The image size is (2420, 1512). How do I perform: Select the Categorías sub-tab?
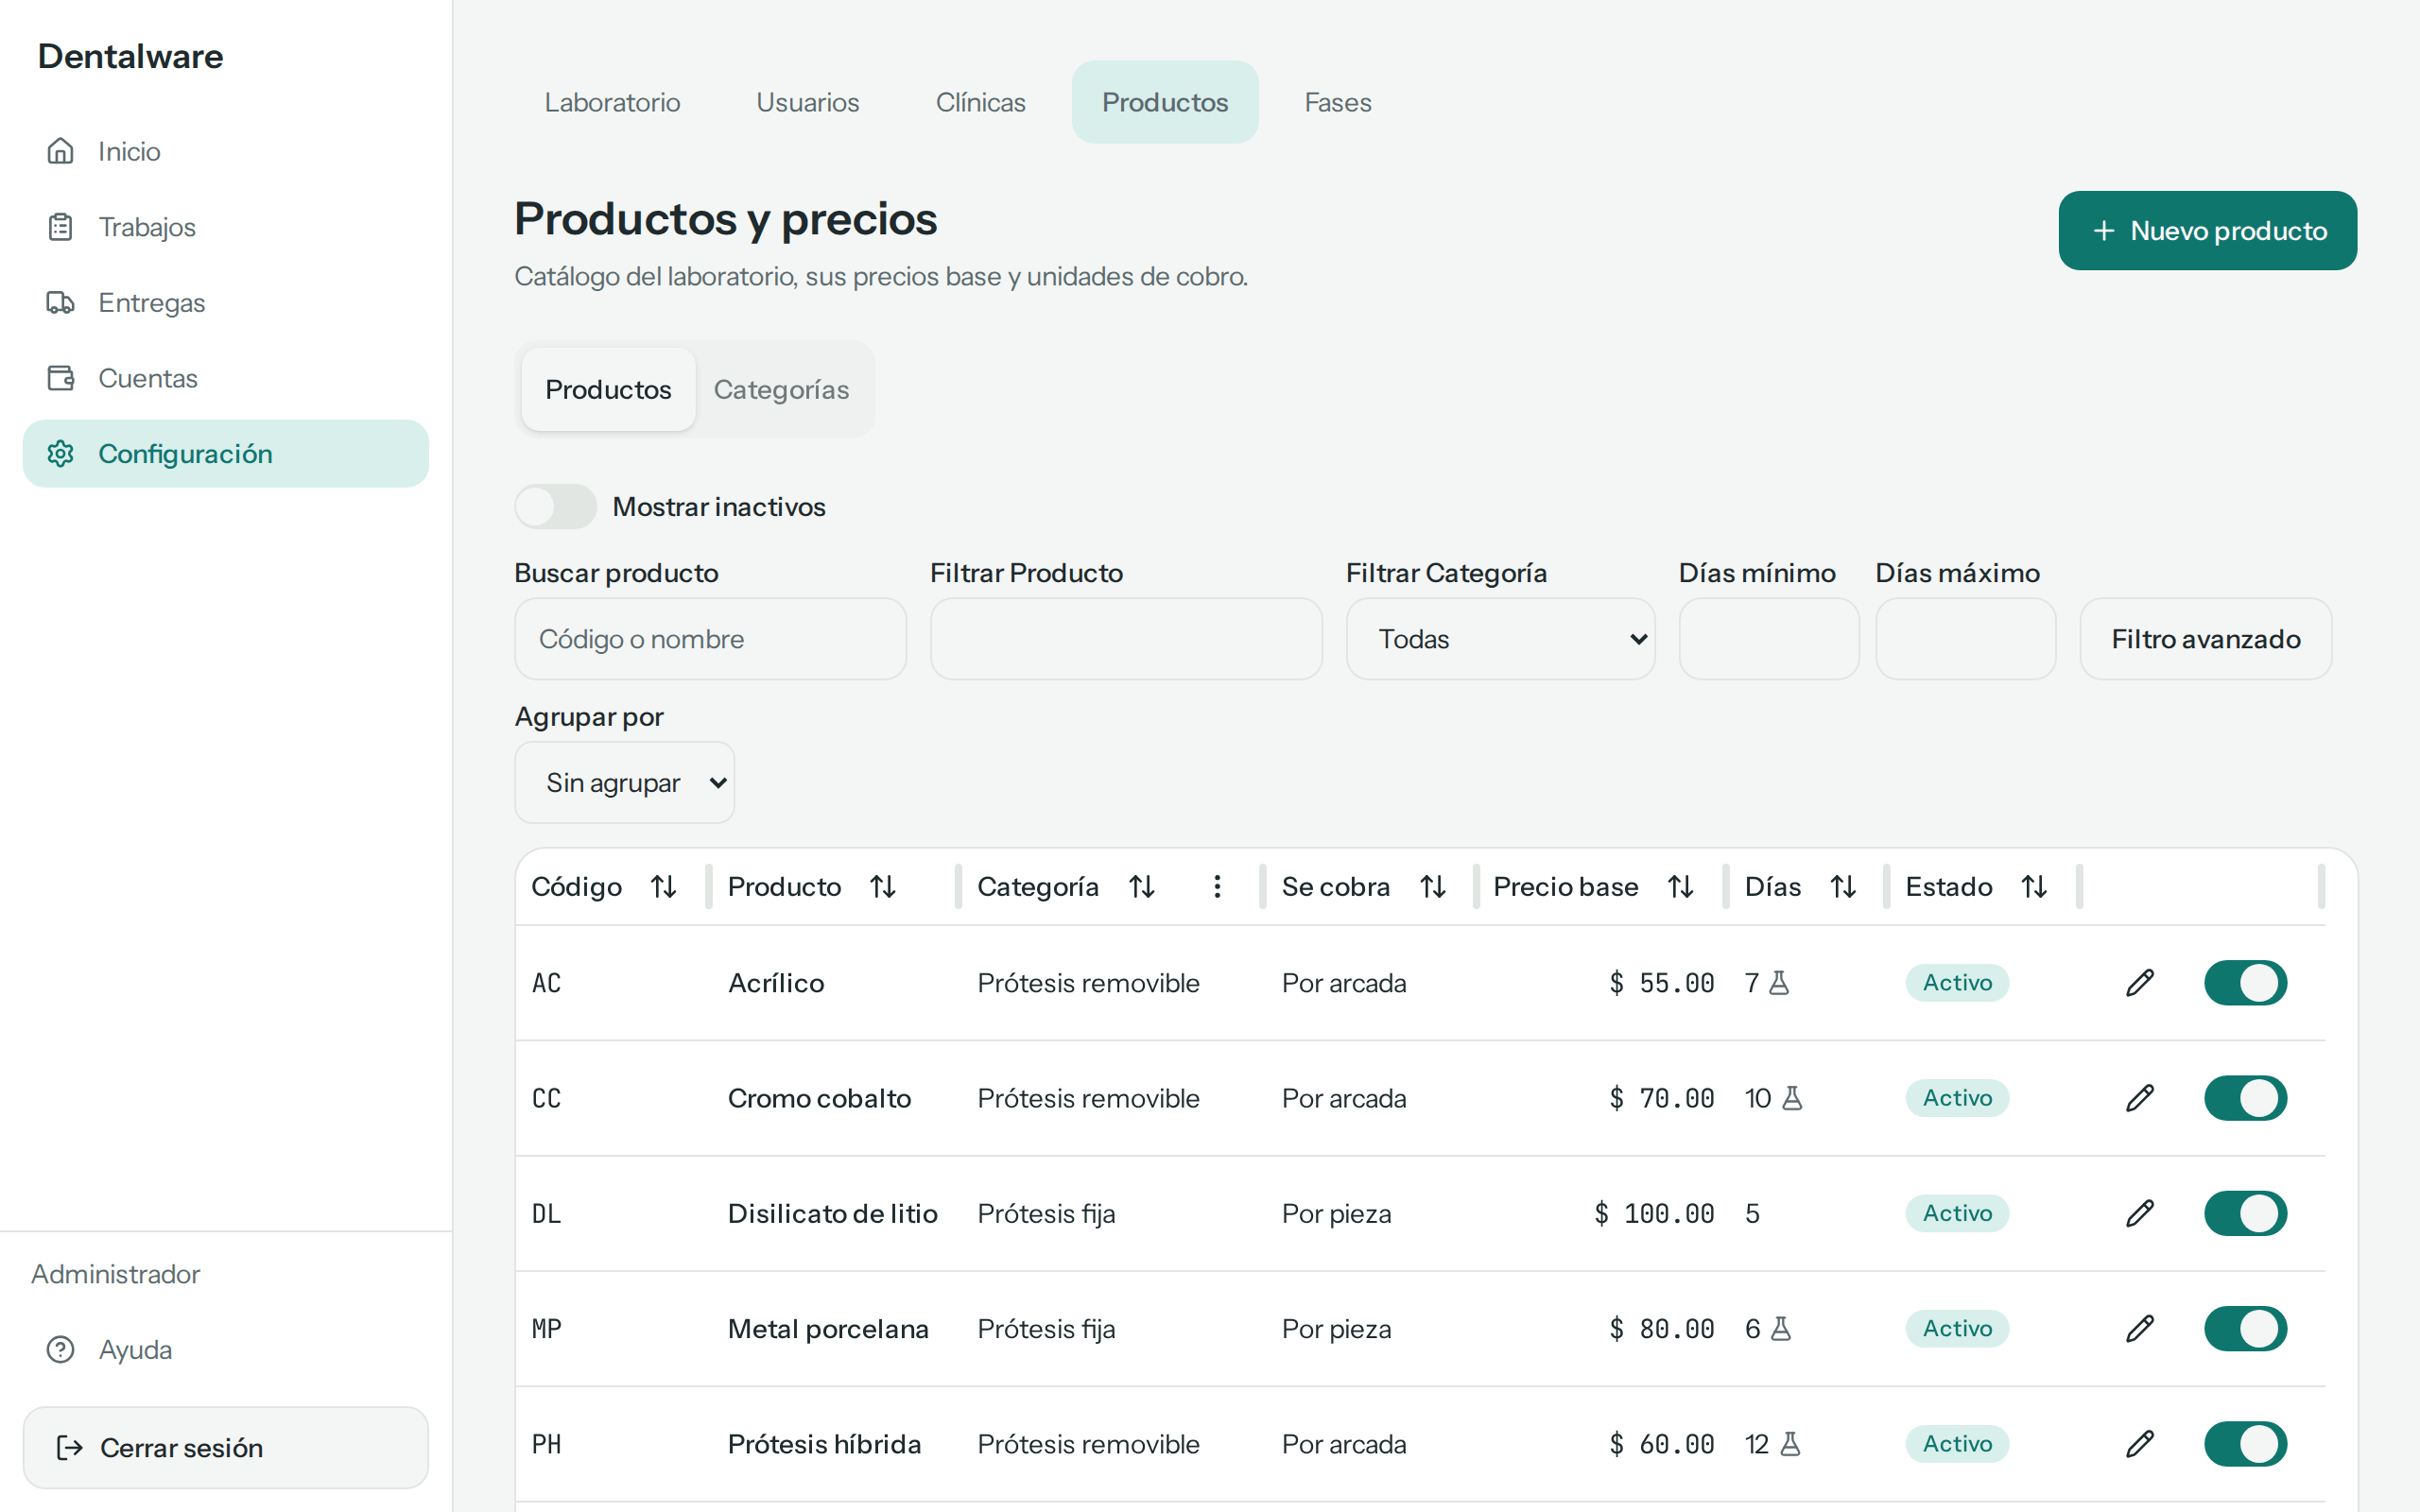pyautogui.click(x=781, y=390)
